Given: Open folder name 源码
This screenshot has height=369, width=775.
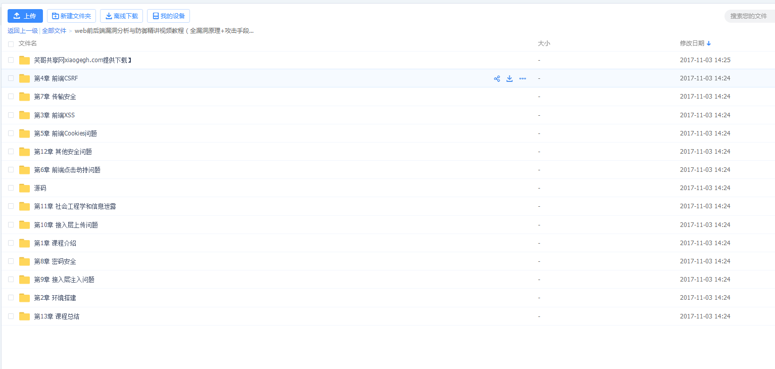Looking at the screenshot, I should [40, 188].
